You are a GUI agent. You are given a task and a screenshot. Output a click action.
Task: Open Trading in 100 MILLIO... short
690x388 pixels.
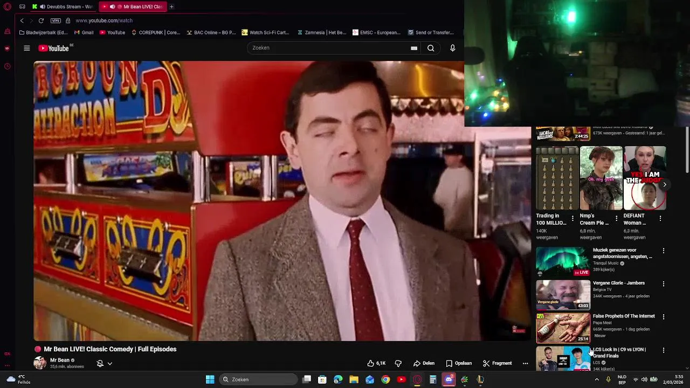point(557,178)
